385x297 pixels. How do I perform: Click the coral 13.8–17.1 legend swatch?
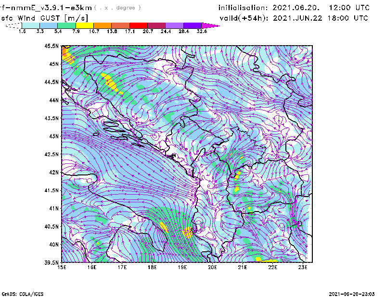pyautogui.click(x=121, y=25)
